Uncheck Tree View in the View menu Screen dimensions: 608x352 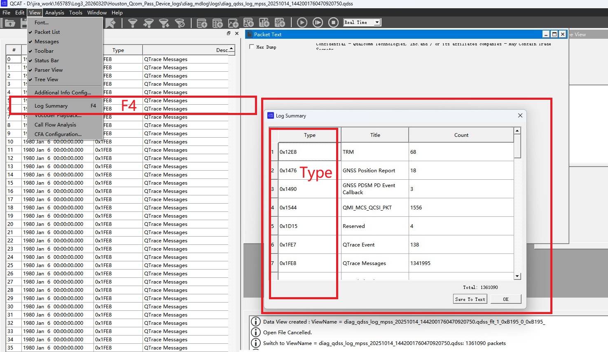pos(46,80)
